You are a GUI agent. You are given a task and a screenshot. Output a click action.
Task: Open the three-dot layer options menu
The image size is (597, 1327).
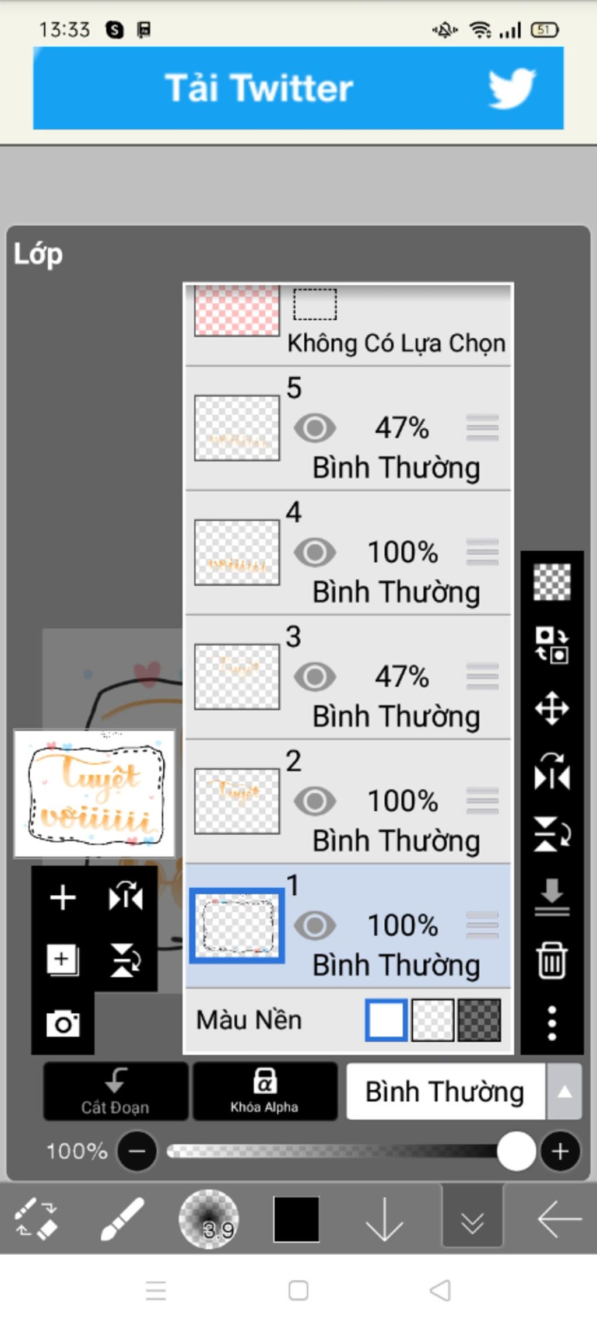(x=552, y=1023)
